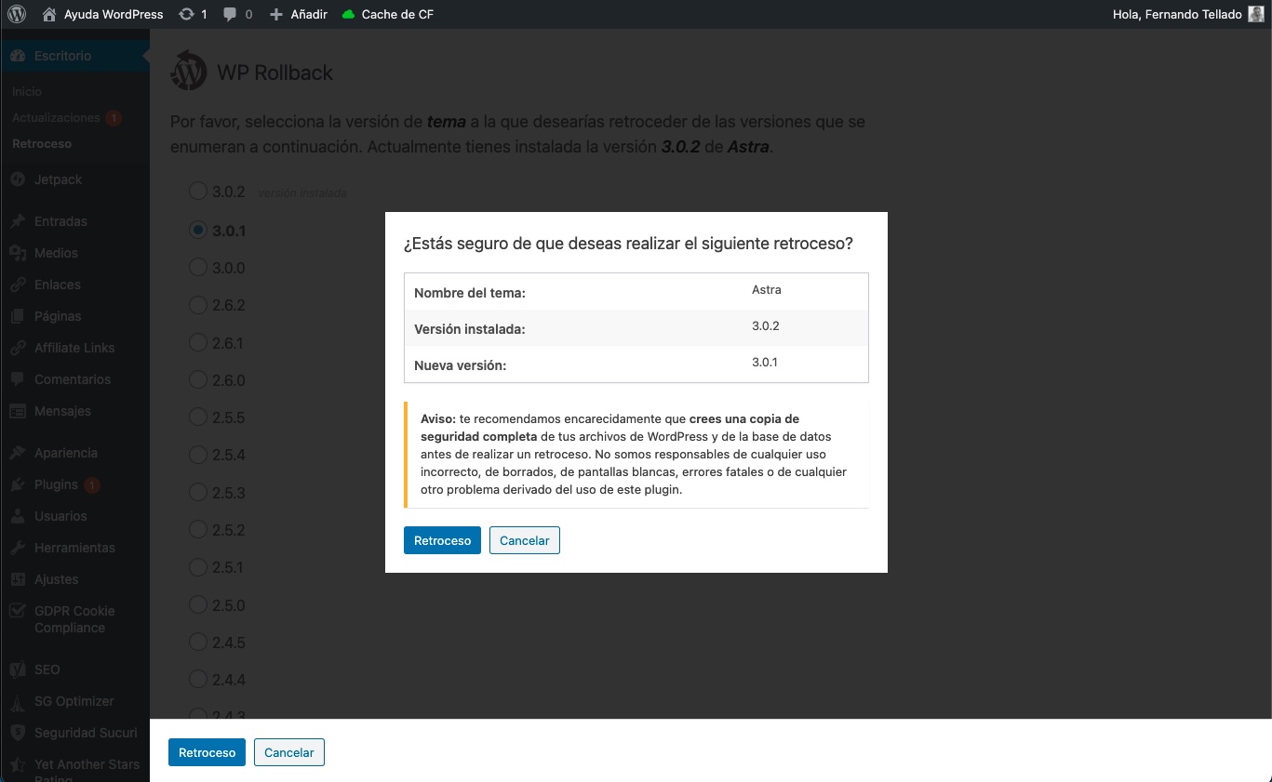The height and width of the screenshot is (782, 1272).
Task: Select version 2.4.5 radio button
Action: pos(197,642)
